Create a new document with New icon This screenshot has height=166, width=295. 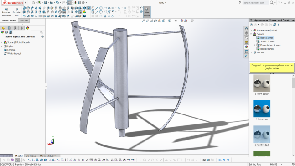(33, 3)
